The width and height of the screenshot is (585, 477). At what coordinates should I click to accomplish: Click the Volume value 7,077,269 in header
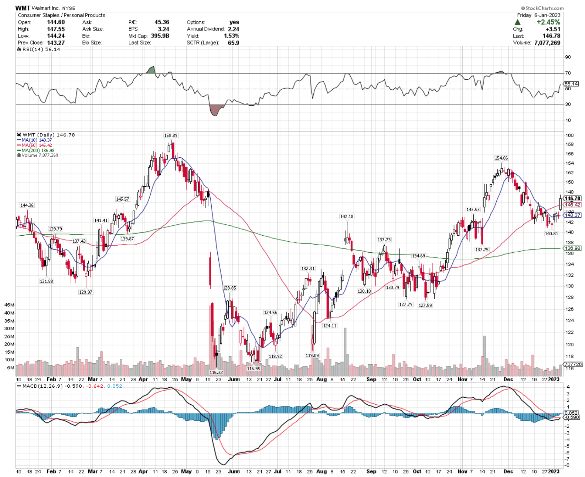tap(547, 43)
